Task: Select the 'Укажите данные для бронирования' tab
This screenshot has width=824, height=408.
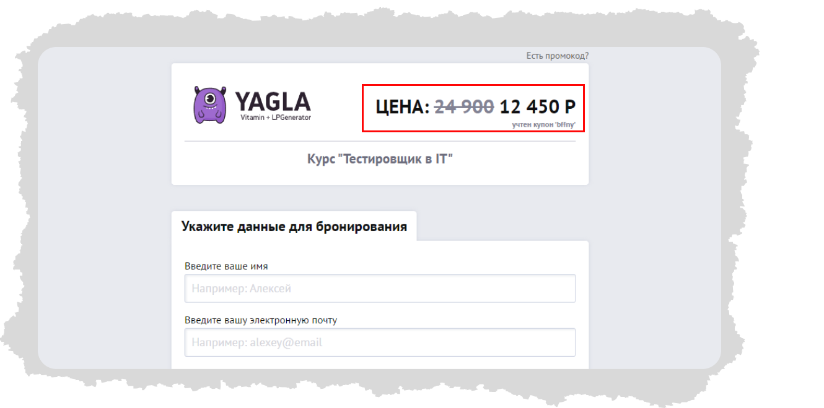Action: coord(294,226)
